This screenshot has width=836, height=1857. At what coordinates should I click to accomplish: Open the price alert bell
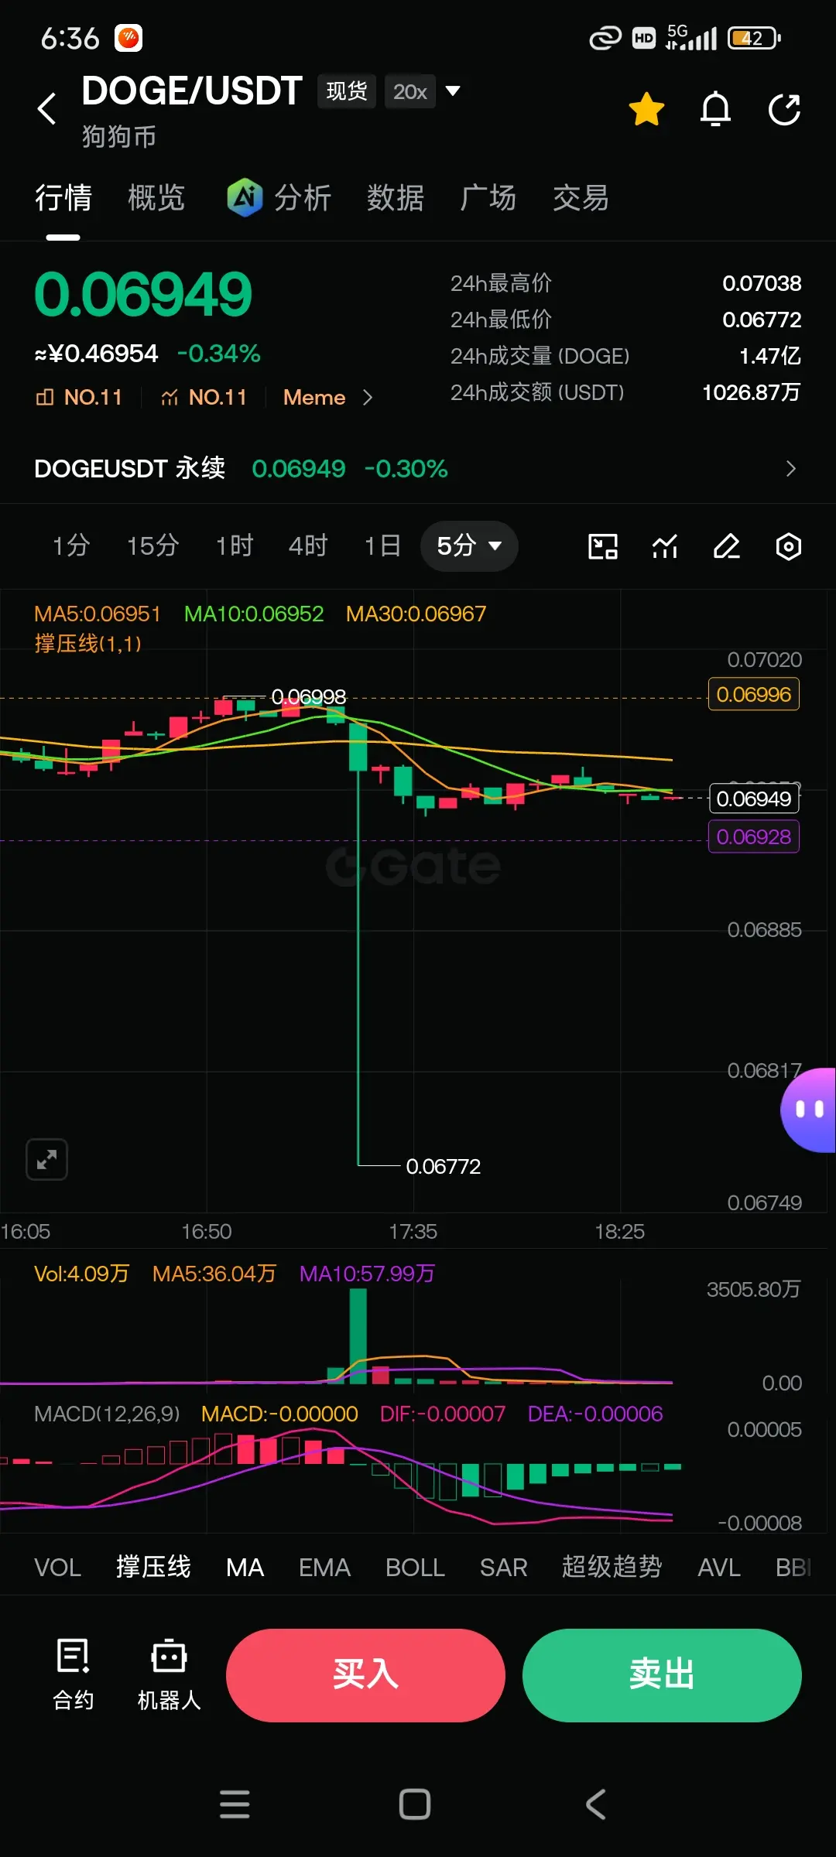715,108
